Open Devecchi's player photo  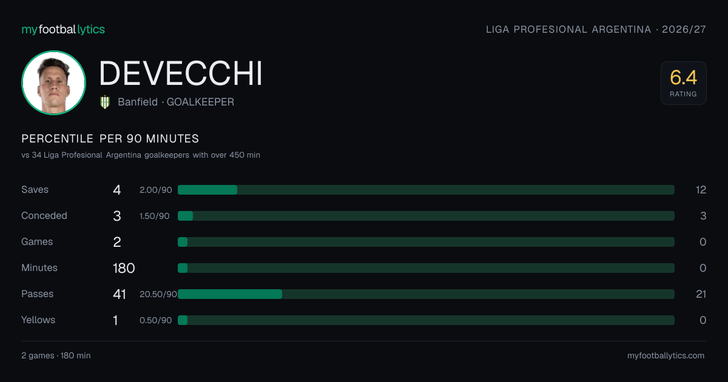click(x=53, y=82)
